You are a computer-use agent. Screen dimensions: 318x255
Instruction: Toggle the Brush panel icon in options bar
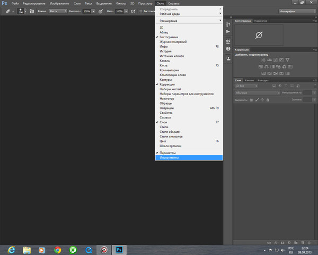coord(32,11)
